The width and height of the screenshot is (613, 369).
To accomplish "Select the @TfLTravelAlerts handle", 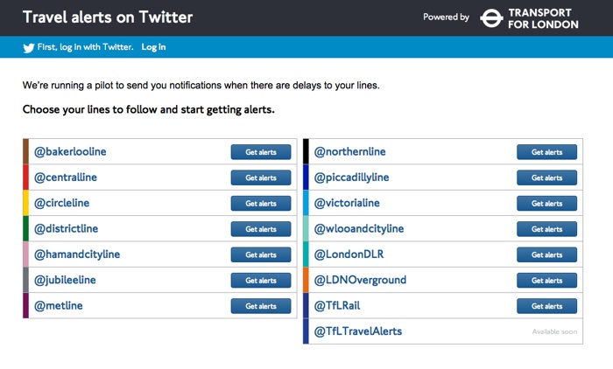I will 357,332.
